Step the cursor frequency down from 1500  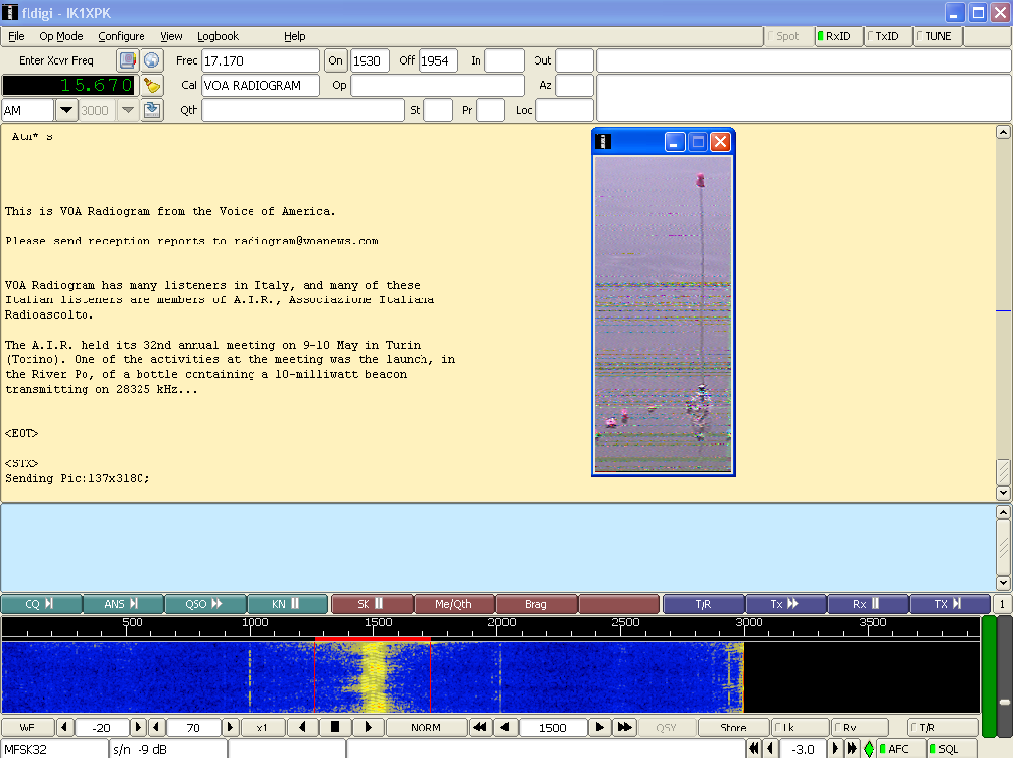pyautogui.click(x=505, y=728)
